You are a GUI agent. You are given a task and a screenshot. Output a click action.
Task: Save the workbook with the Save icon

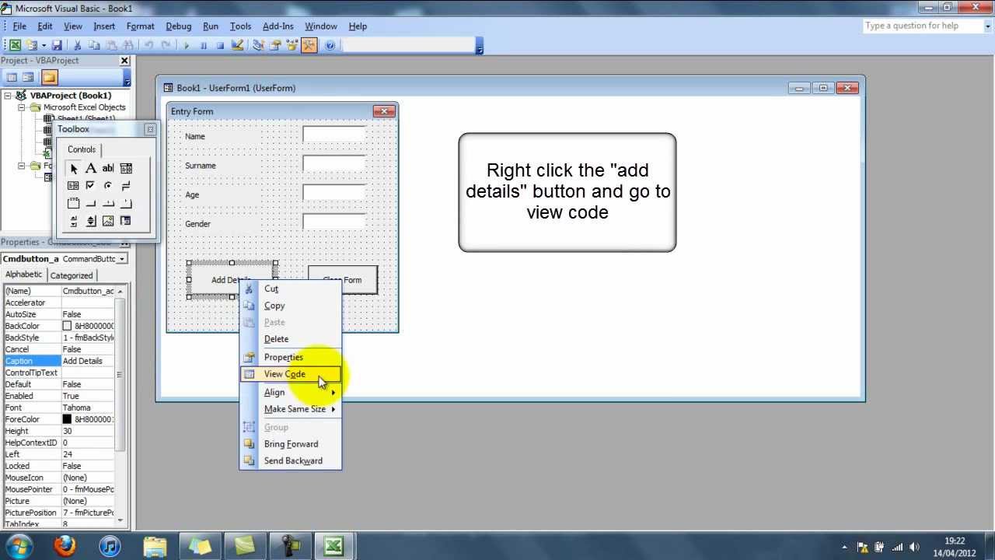pyautogui.click(x=57, y=46)
